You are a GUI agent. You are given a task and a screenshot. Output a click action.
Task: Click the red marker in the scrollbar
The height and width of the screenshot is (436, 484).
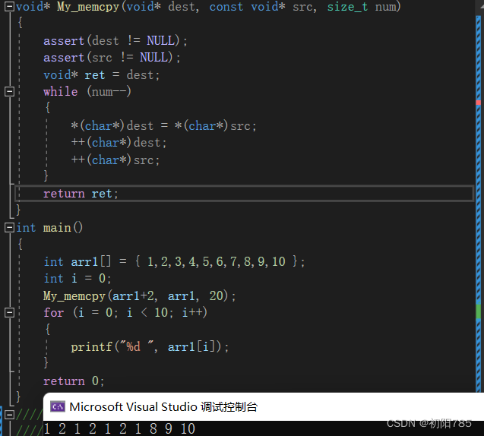click(479, 103)
